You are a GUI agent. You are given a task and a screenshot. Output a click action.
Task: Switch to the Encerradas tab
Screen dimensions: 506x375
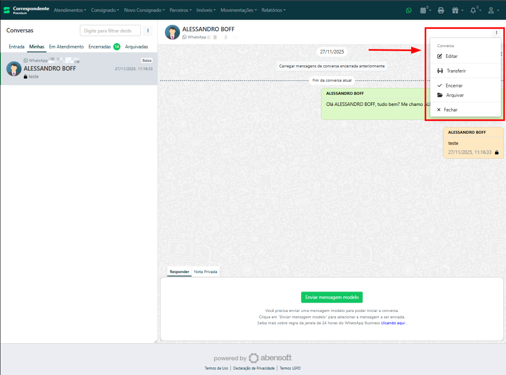[x=100, y=47]
